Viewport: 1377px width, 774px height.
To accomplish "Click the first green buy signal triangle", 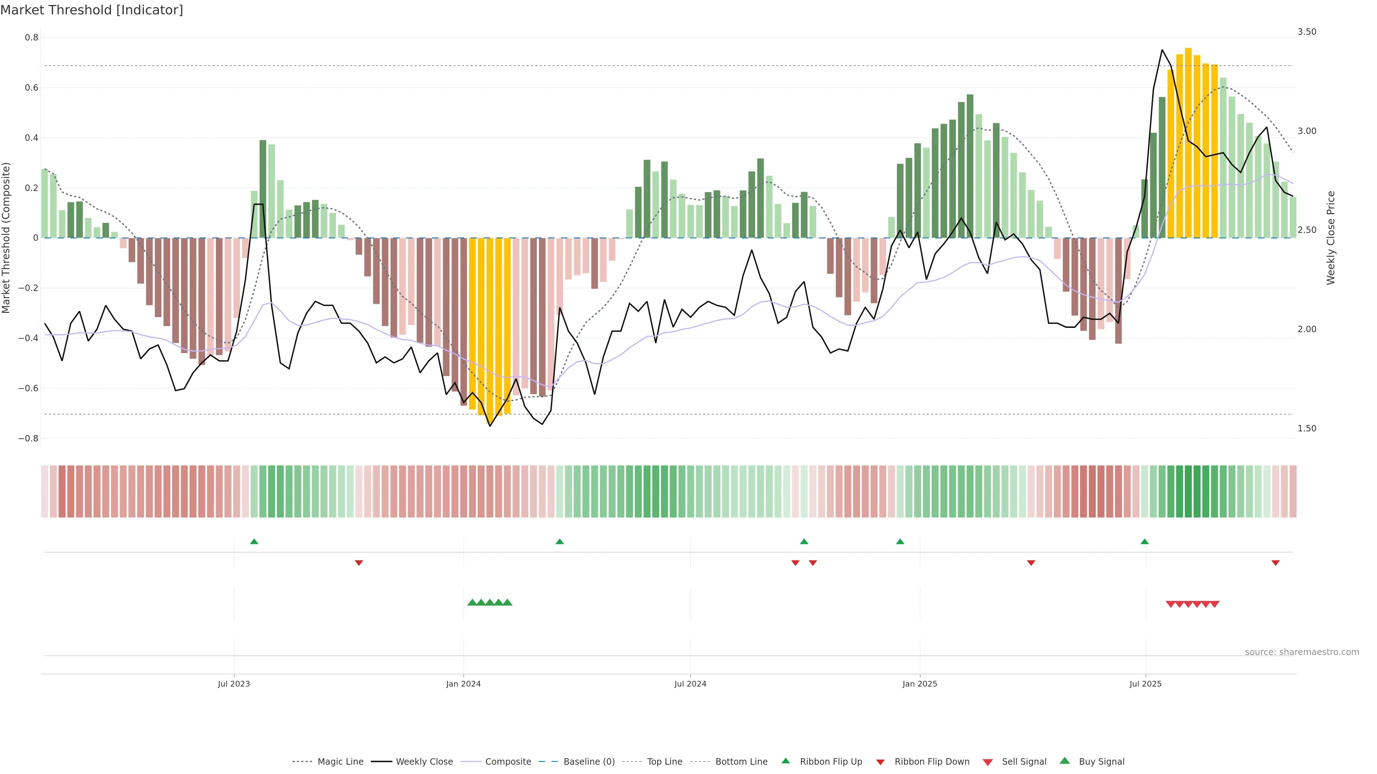I will (x=472, y=602).
